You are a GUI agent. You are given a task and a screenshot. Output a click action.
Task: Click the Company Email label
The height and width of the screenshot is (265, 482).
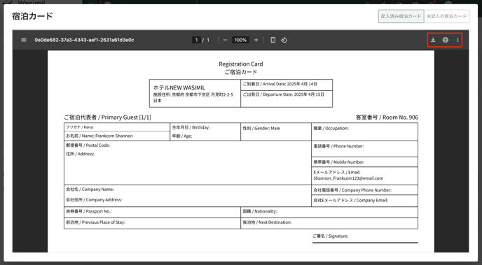(x=350, y=200)
